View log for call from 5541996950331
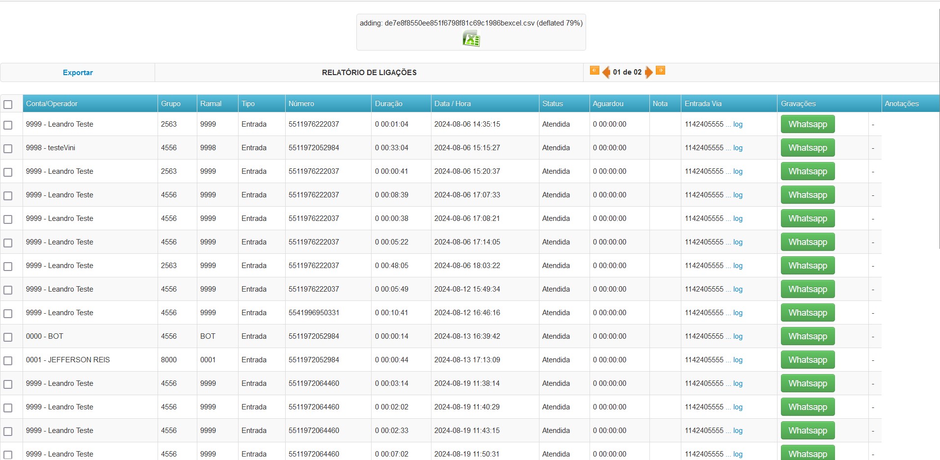The width and height of the screenshot is (940, 460). click(737, 313)
